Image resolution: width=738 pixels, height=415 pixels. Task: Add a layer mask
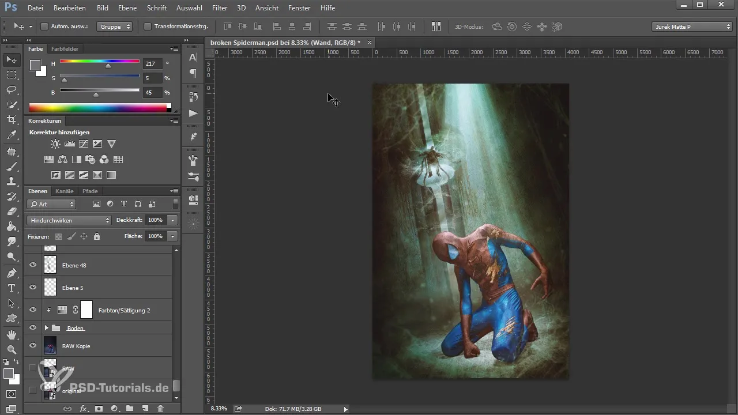(99, 409)
